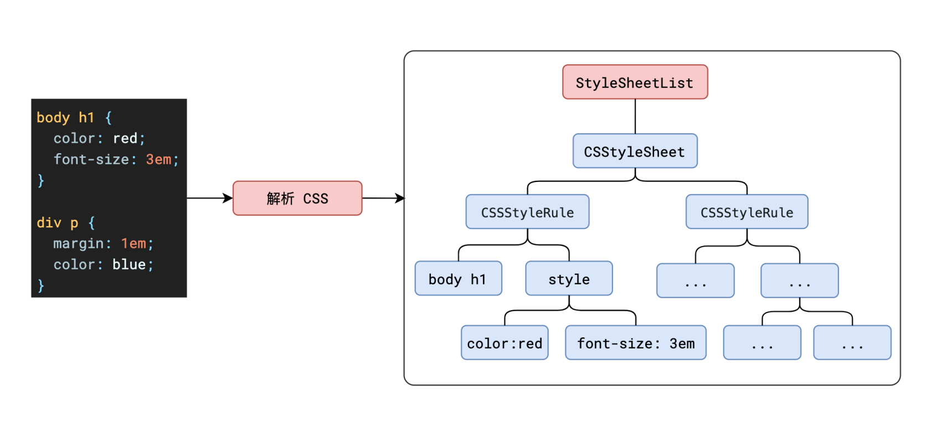The width and height of the screenshot is (937, 432).
Task: Click the font-size: 3em leaf node
Action: click(x=635, y=343)
